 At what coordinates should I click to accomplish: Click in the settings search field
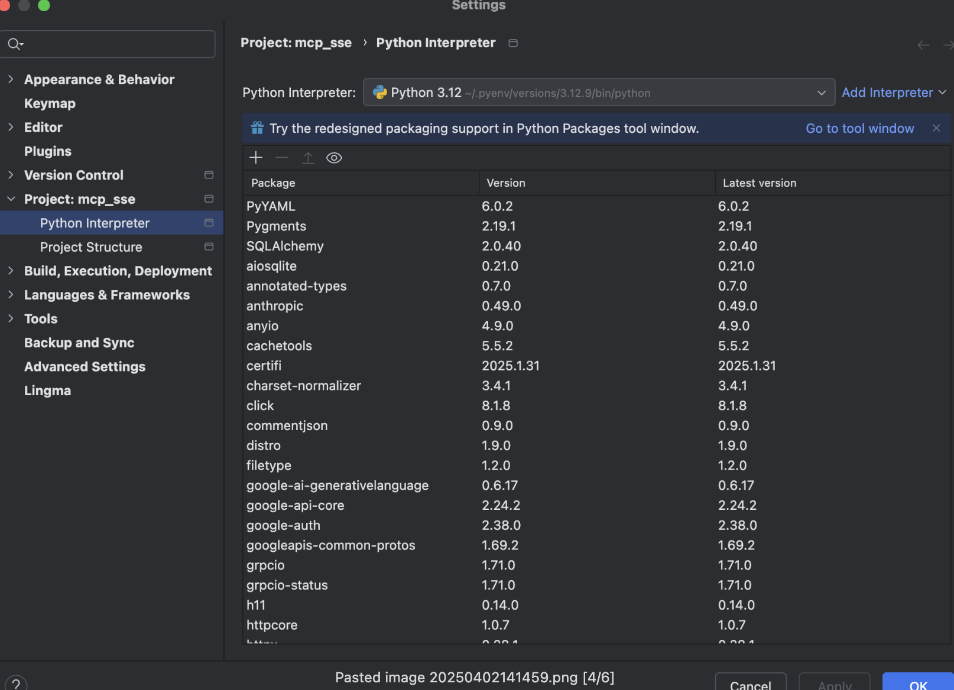108,44
